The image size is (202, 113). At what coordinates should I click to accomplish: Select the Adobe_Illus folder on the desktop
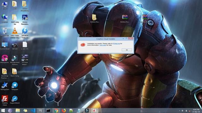95,19
